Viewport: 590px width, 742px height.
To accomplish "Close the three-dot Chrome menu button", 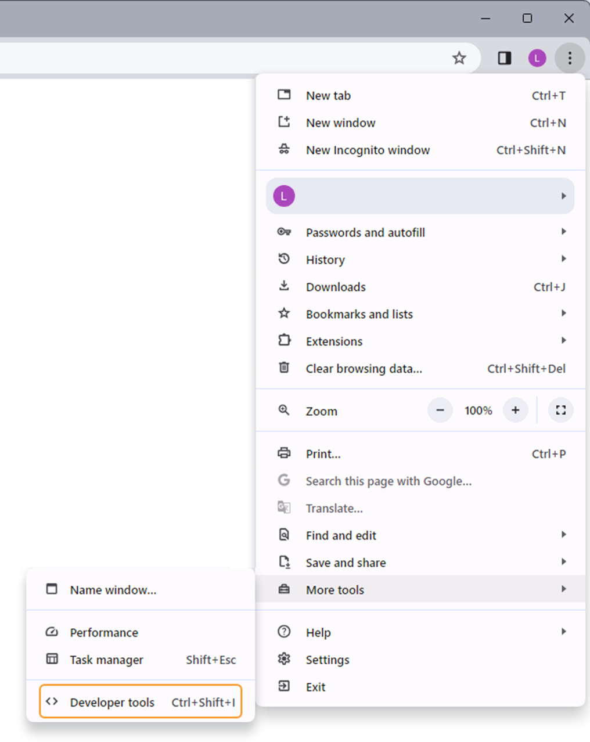I will (569, 58).
